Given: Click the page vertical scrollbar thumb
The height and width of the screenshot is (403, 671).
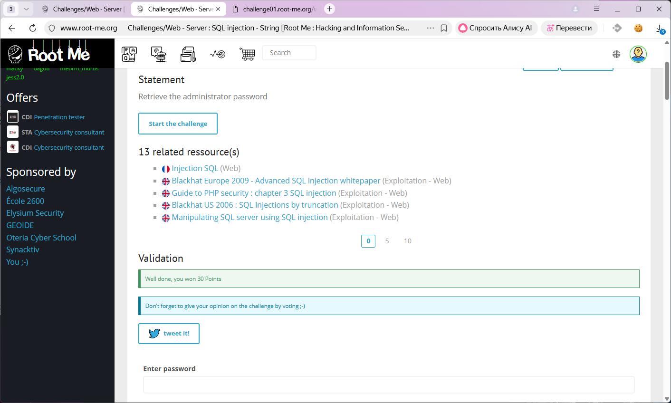Looking at the screenshot, I should coord(667,81).
